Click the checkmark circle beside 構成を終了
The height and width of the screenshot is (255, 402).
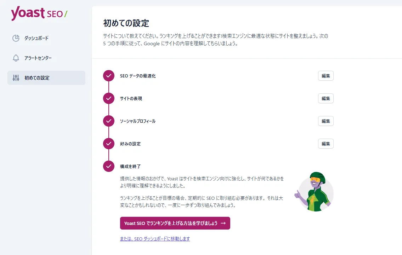(x=109, y=166)
